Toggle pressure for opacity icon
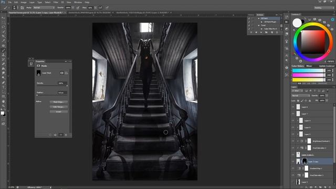336x189 pixels. 78,8
